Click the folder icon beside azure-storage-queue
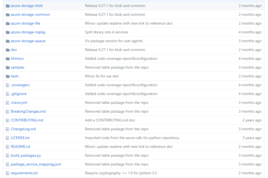 tap(7, 41)
